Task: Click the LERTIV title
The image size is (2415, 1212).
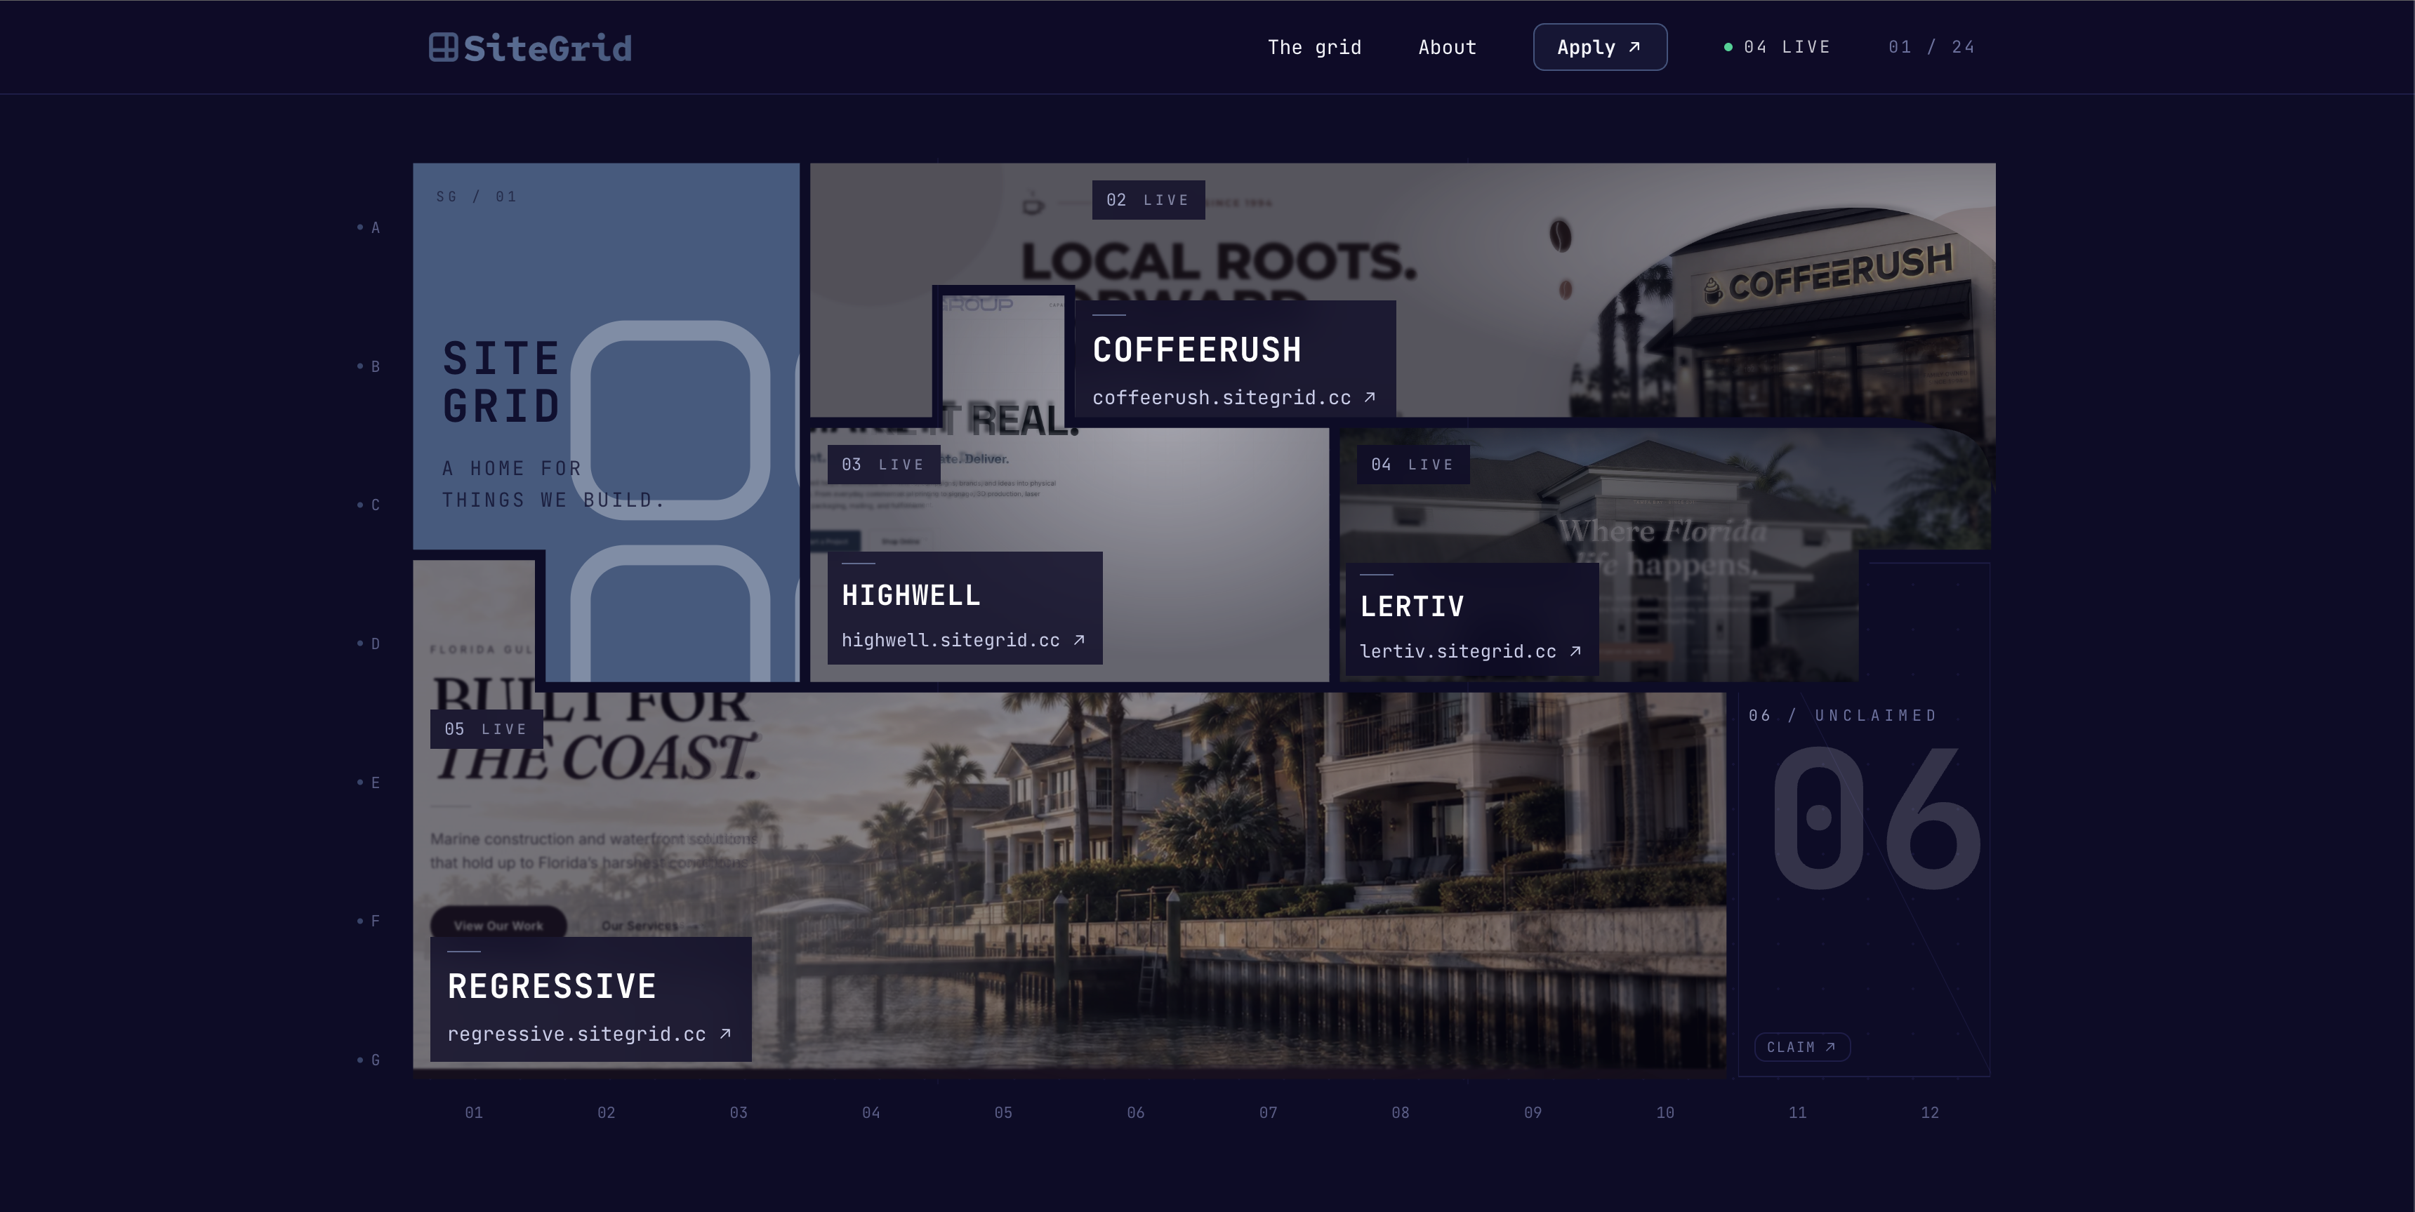Action: point(1412,606)
